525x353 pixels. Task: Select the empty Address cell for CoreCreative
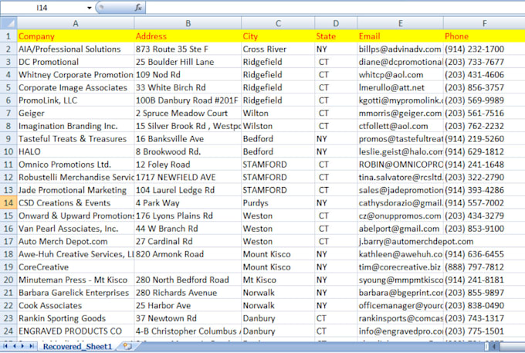[x=188, y=267]
